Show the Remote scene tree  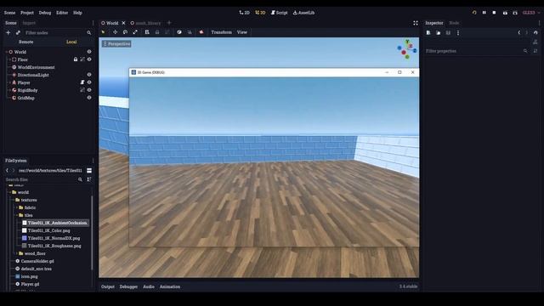pos(26,42)
